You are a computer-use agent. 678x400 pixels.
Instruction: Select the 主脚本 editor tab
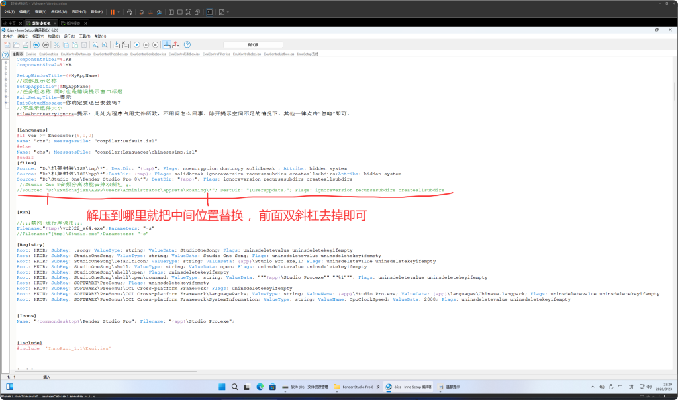(x=18, y=54)
